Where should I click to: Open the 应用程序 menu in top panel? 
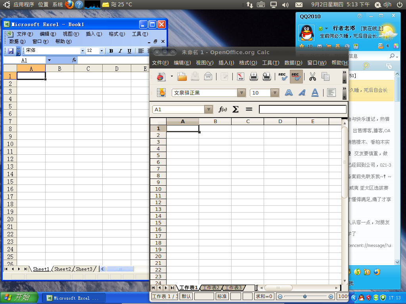coord(23,4)
